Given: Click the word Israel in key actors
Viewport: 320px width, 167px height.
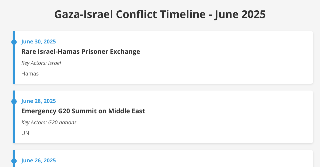Looking at the screenshot, I should tap(54, 63).
